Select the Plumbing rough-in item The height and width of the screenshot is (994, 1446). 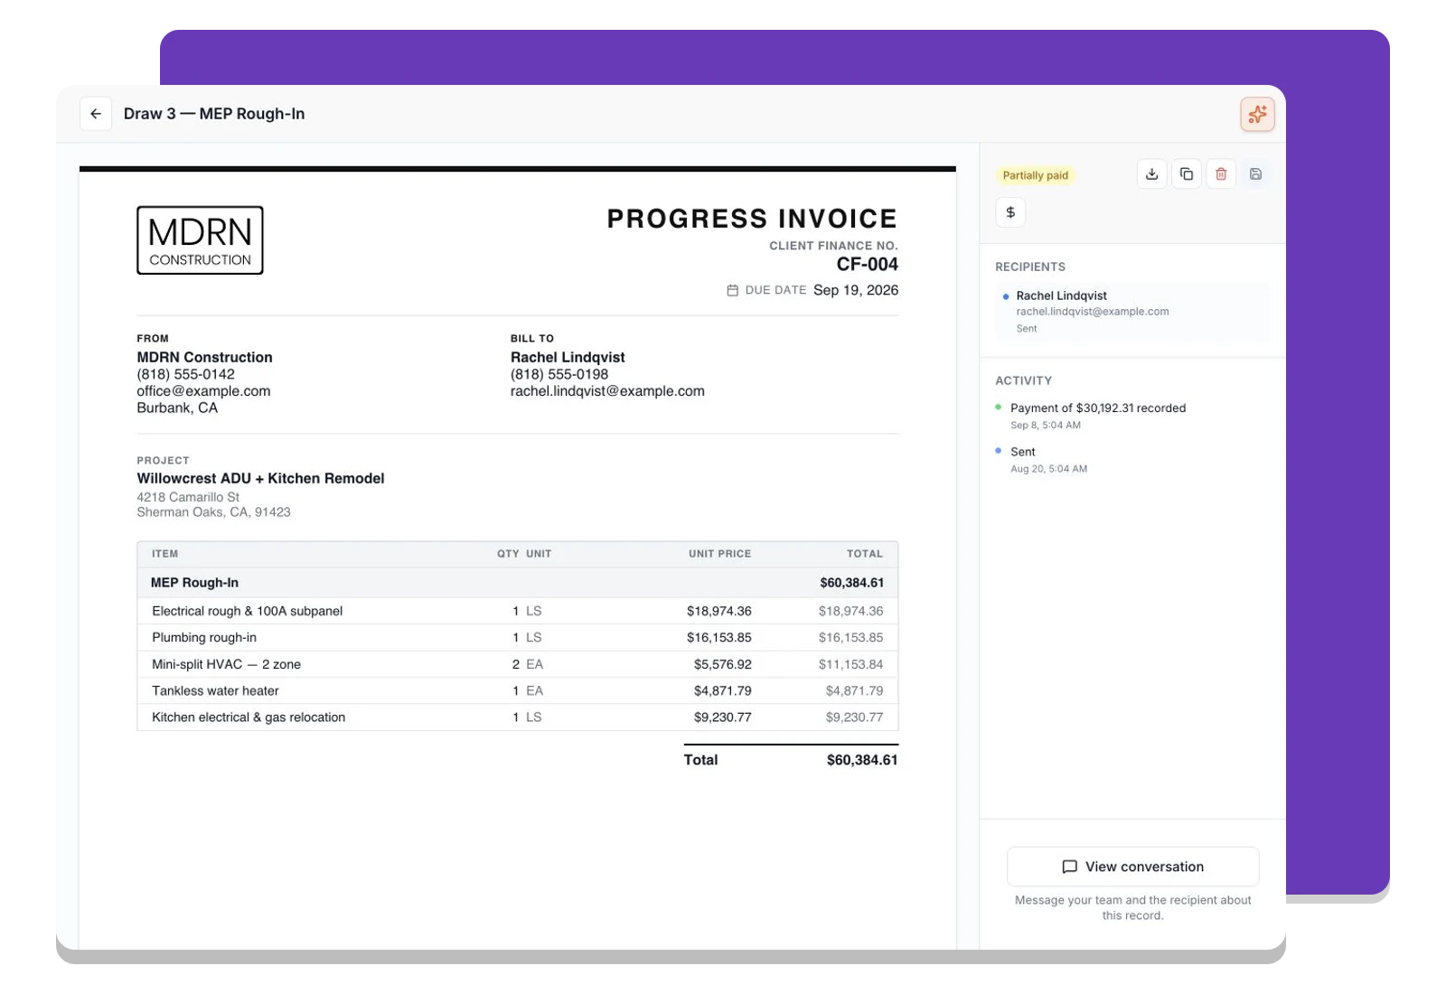click(518, 637)
